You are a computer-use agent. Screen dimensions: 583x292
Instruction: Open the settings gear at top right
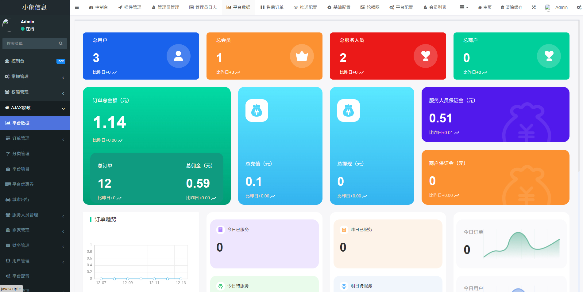[x=580, y=7]
